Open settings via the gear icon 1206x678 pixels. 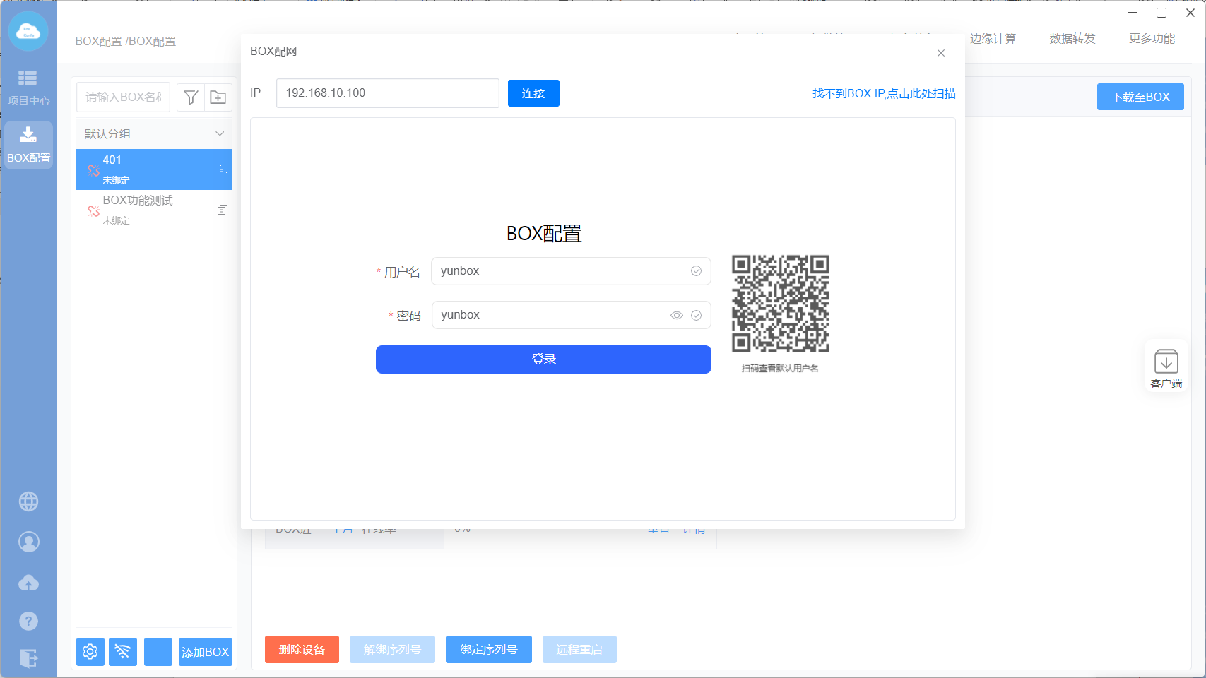coord(90,651)
